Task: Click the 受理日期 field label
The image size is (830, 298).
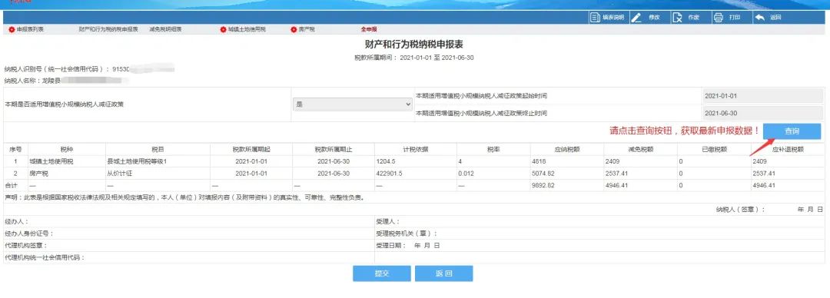Action: [x=391, y=246]
